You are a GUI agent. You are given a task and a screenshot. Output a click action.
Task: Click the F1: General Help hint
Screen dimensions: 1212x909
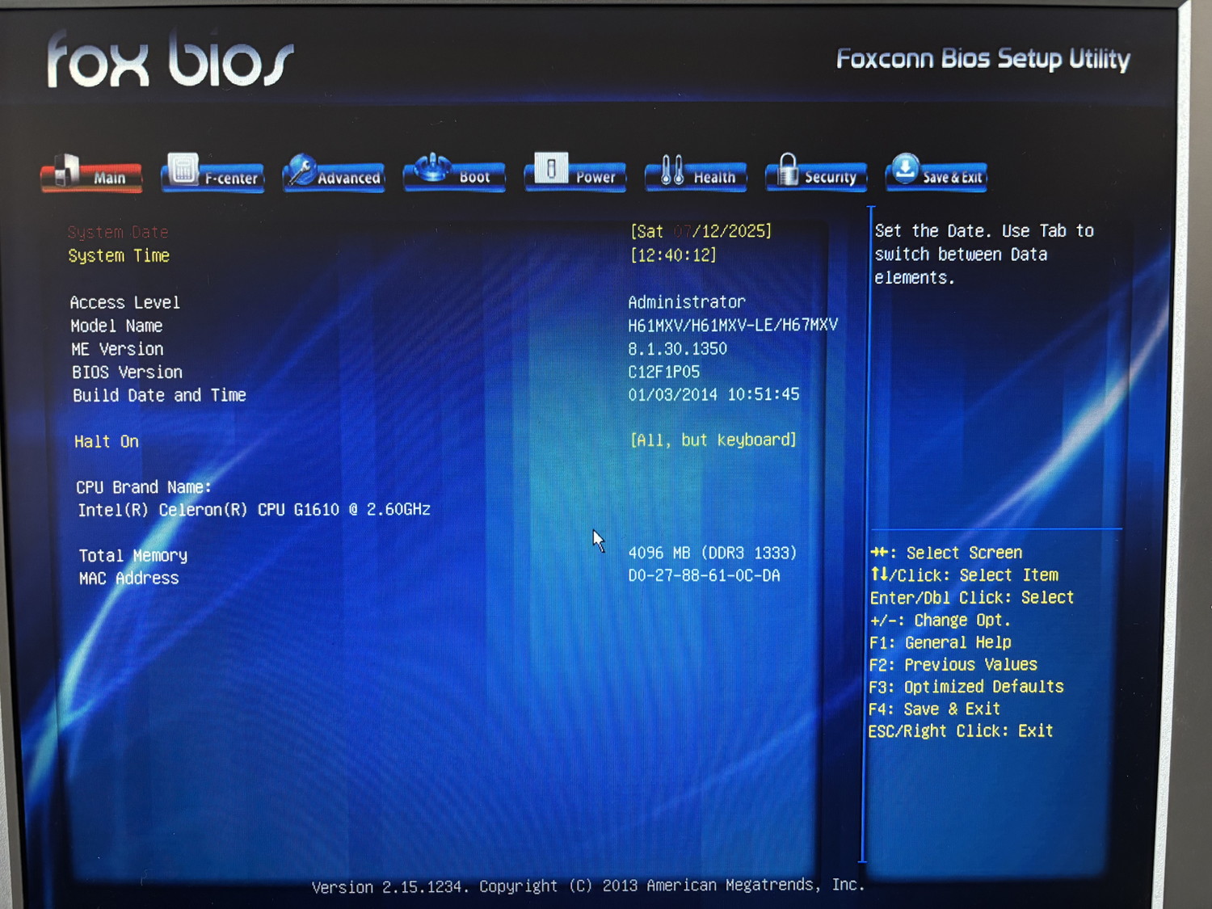(x=941, y=642)
